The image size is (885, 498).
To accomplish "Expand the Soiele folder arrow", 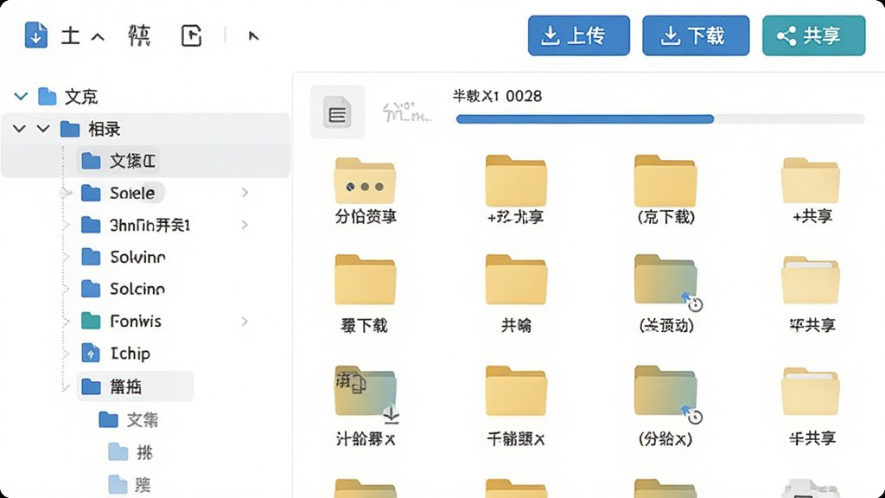I will [x=245, y=193].
